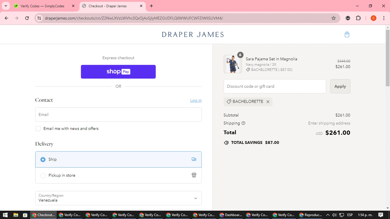Click the Log in link
Image resolution: width=390 pixels, height=219 pixels.
pyautogui.click(x=196, y=100)
